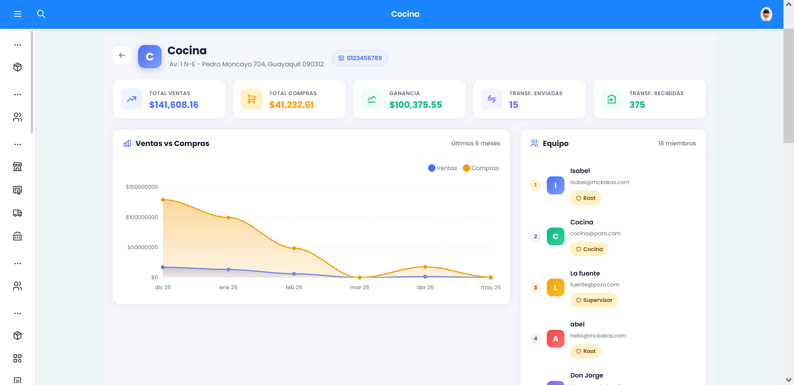Click Isabel's Root role badge

pyautogui.click(x=586, y=198)
